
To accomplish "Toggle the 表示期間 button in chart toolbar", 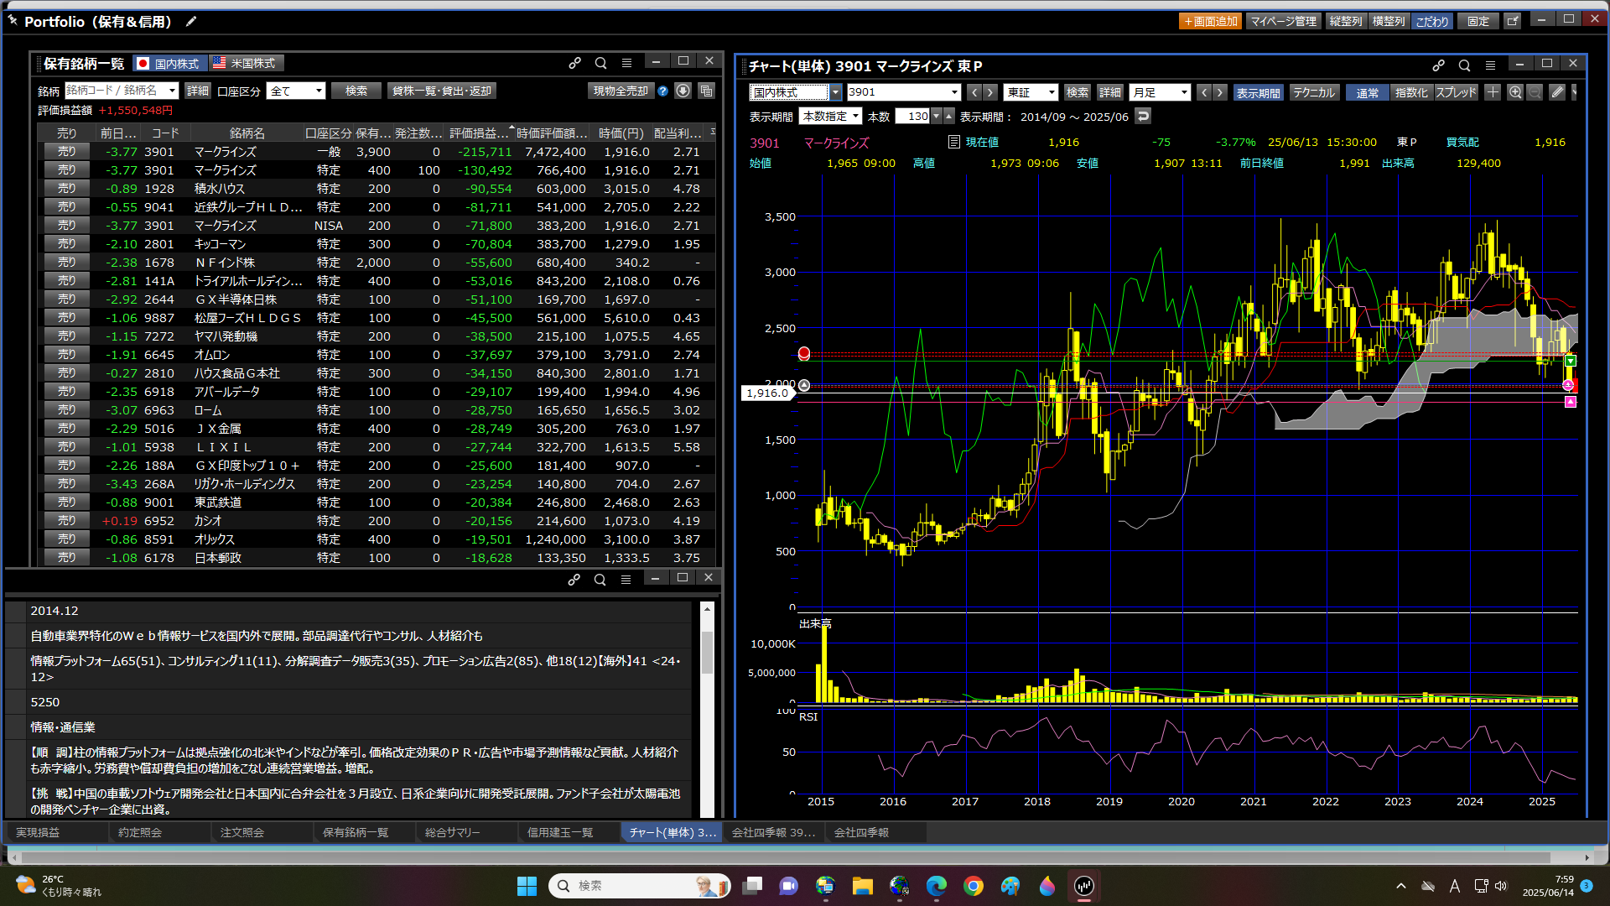I will click(x=1258, y=92).
